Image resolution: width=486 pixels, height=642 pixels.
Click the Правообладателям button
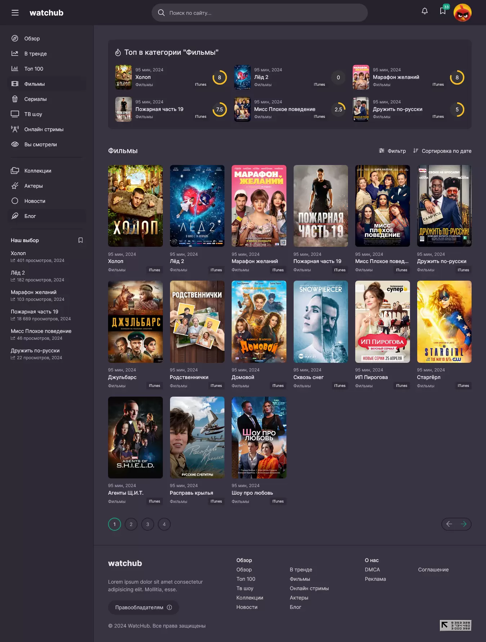[x=143, y=607]
